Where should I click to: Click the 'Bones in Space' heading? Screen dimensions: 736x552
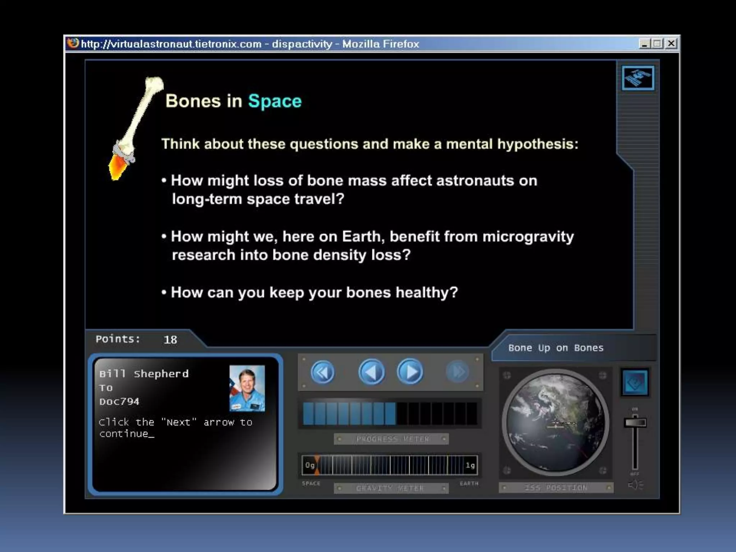(234, 101)
